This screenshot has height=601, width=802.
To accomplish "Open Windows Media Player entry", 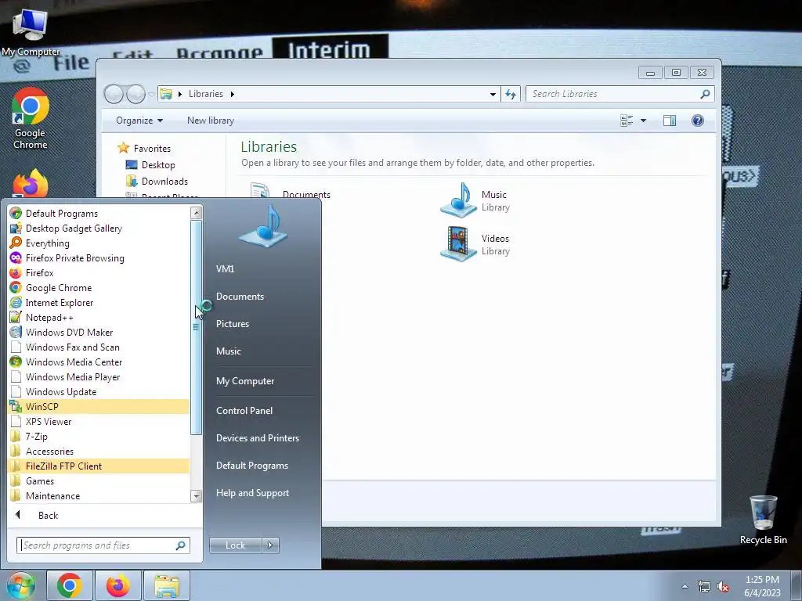I will pos(99,376).
